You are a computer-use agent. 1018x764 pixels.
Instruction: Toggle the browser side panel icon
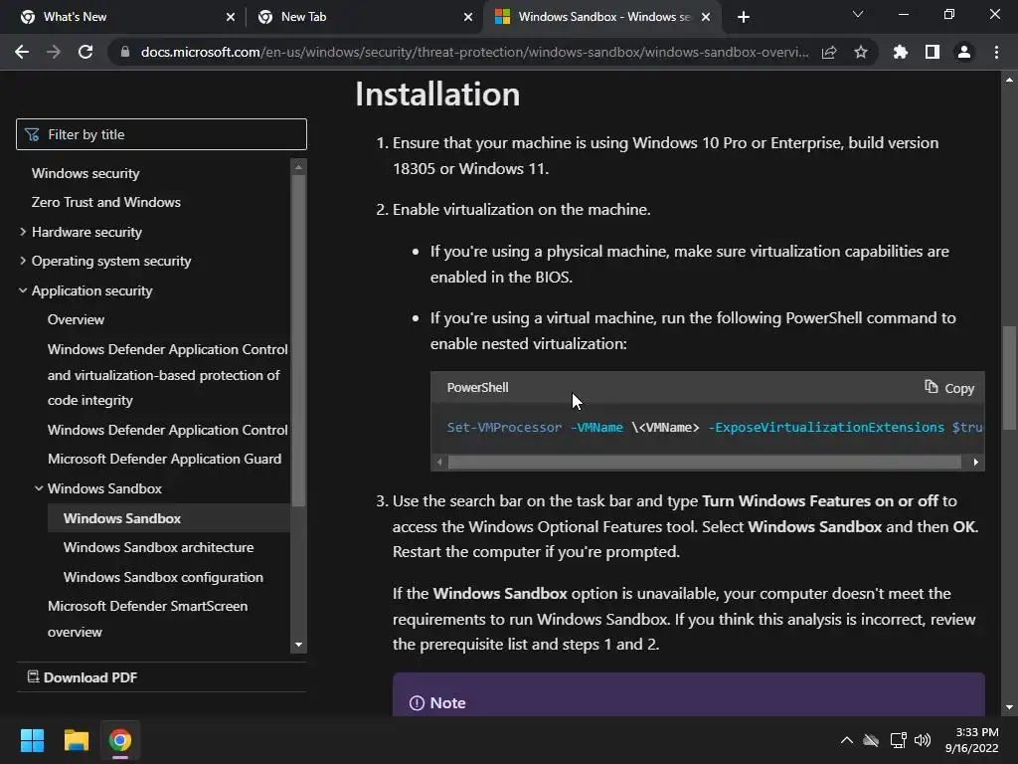[933, 52]
